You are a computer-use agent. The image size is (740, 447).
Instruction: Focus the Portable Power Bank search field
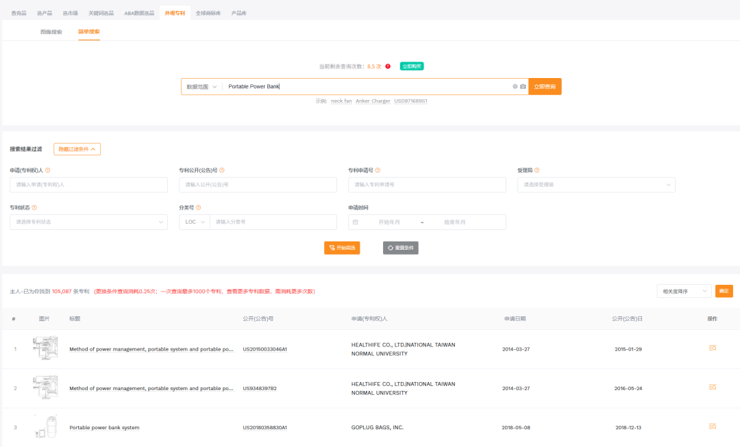(366, 87)
